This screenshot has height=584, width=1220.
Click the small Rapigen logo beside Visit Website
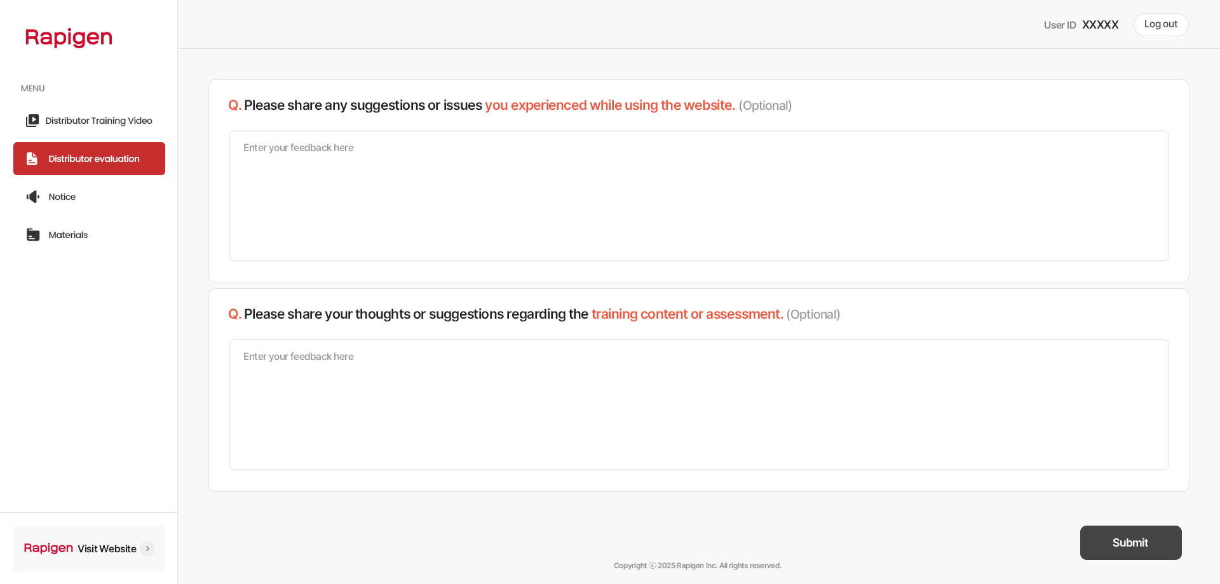click(48, 548)
